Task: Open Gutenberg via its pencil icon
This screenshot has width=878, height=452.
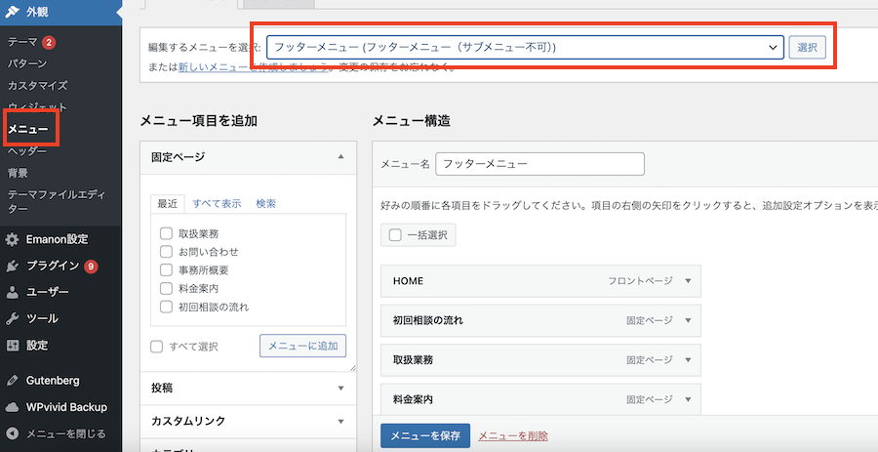Action: tap(13, 380)
